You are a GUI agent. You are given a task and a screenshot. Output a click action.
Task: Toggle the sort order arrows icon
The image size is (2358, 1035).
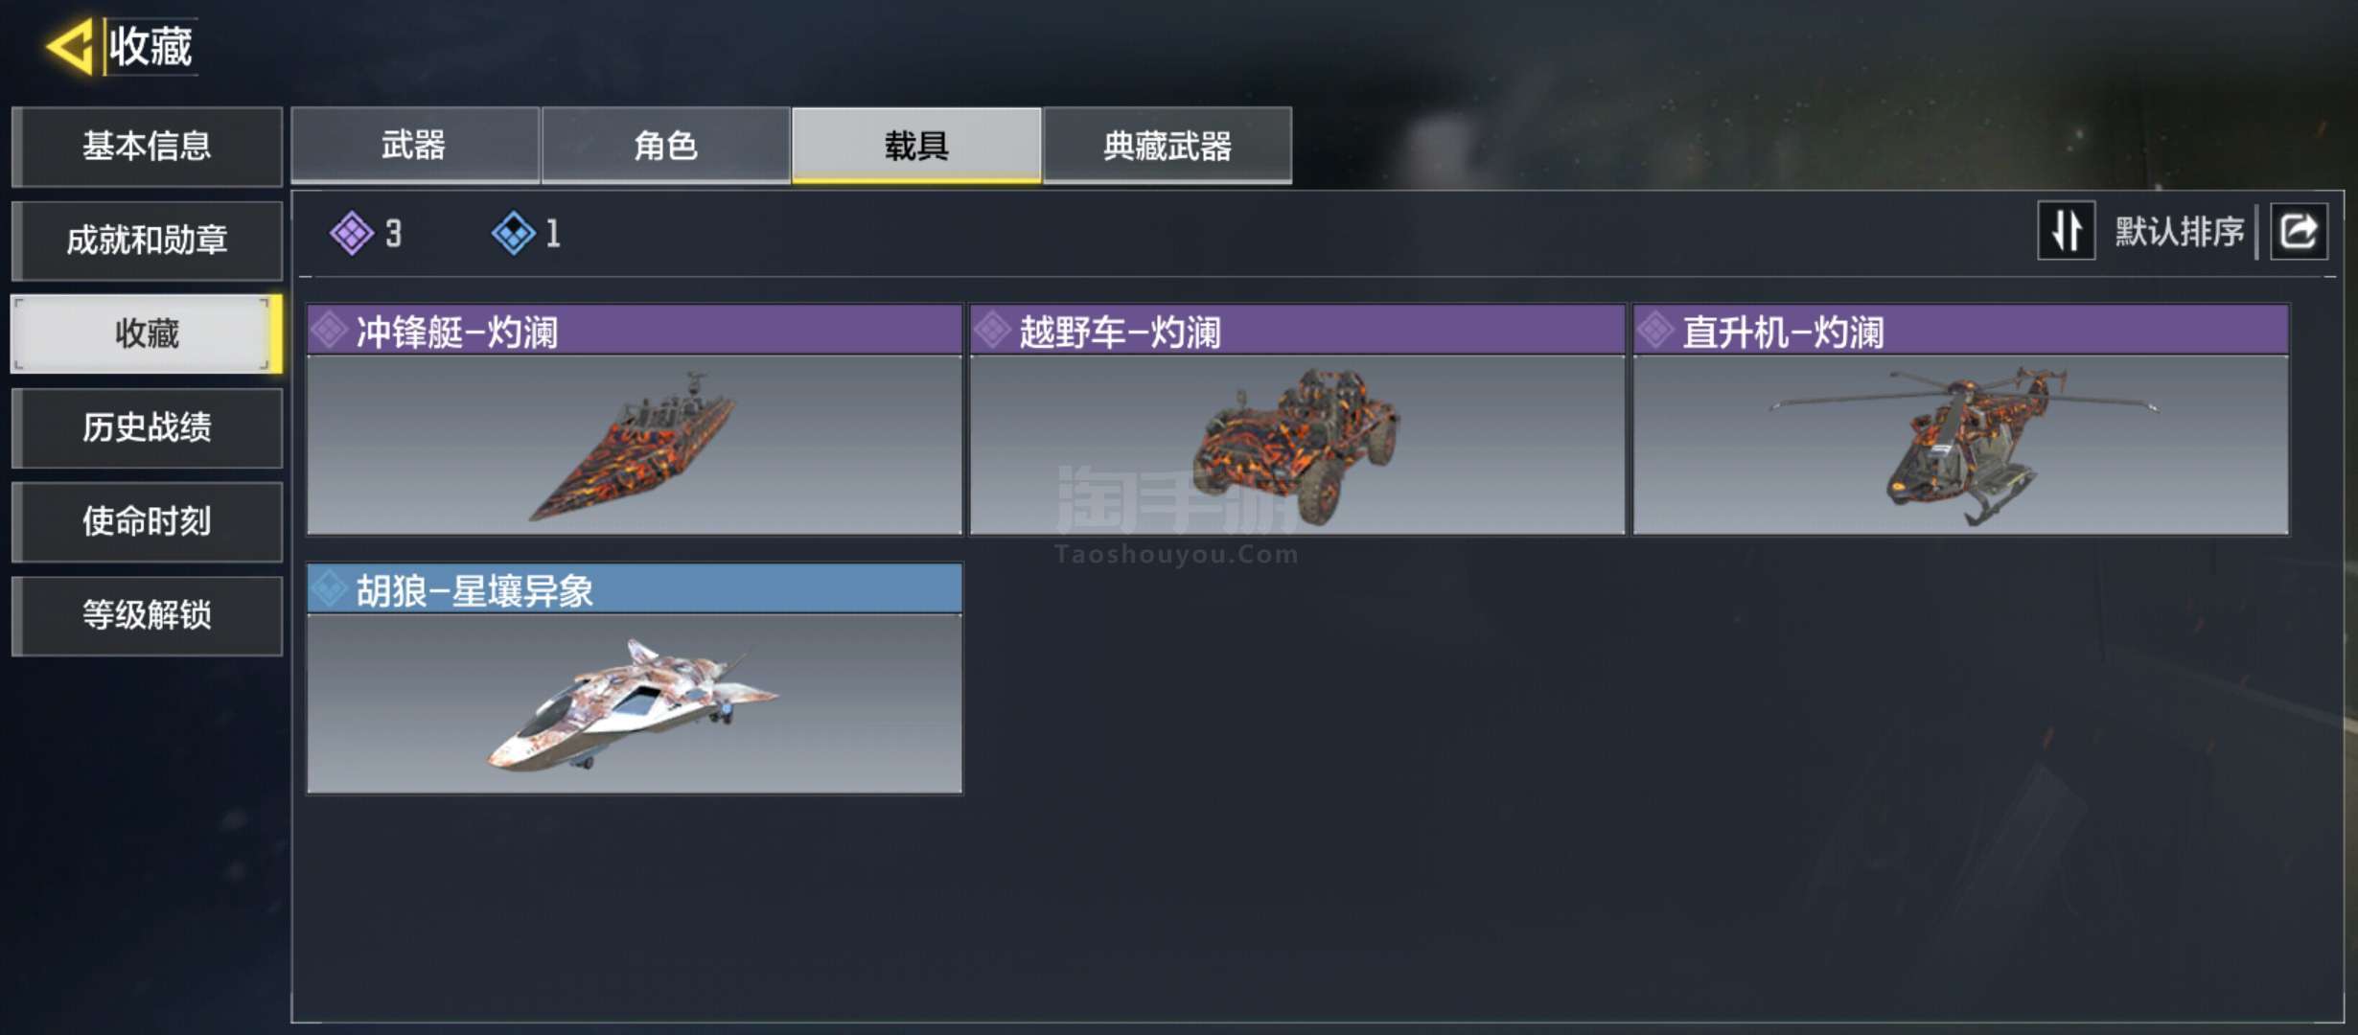click(2066, 231)
